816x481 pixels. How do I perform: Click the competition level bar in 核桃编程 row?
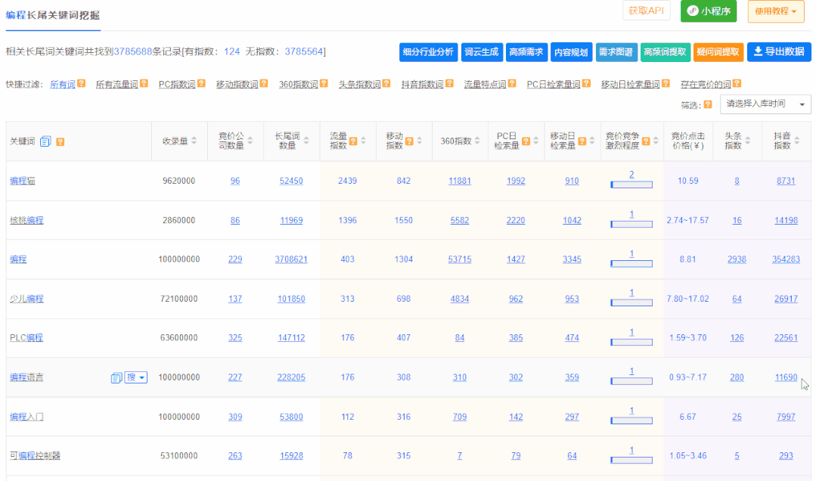[x=631, y=224]
